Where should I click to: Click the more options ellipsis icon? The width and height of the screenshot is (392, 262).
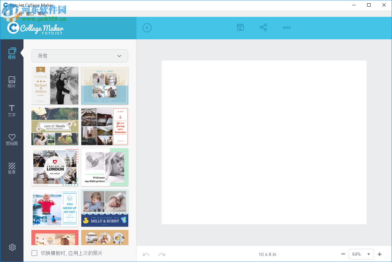(x=287, y=27)
